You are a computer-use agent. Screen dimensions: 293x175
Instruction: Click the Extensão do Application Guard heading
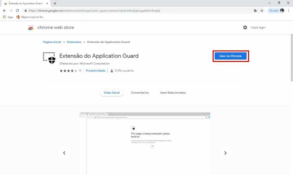coord(99,56)
